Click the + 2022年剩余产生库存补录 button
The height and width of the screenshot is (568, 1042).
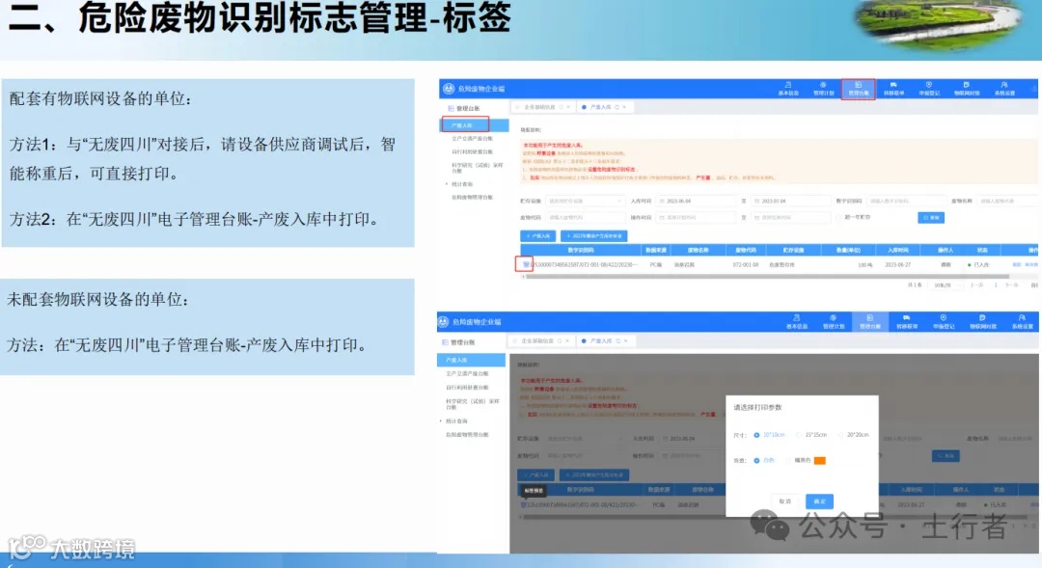click(594, 236)
